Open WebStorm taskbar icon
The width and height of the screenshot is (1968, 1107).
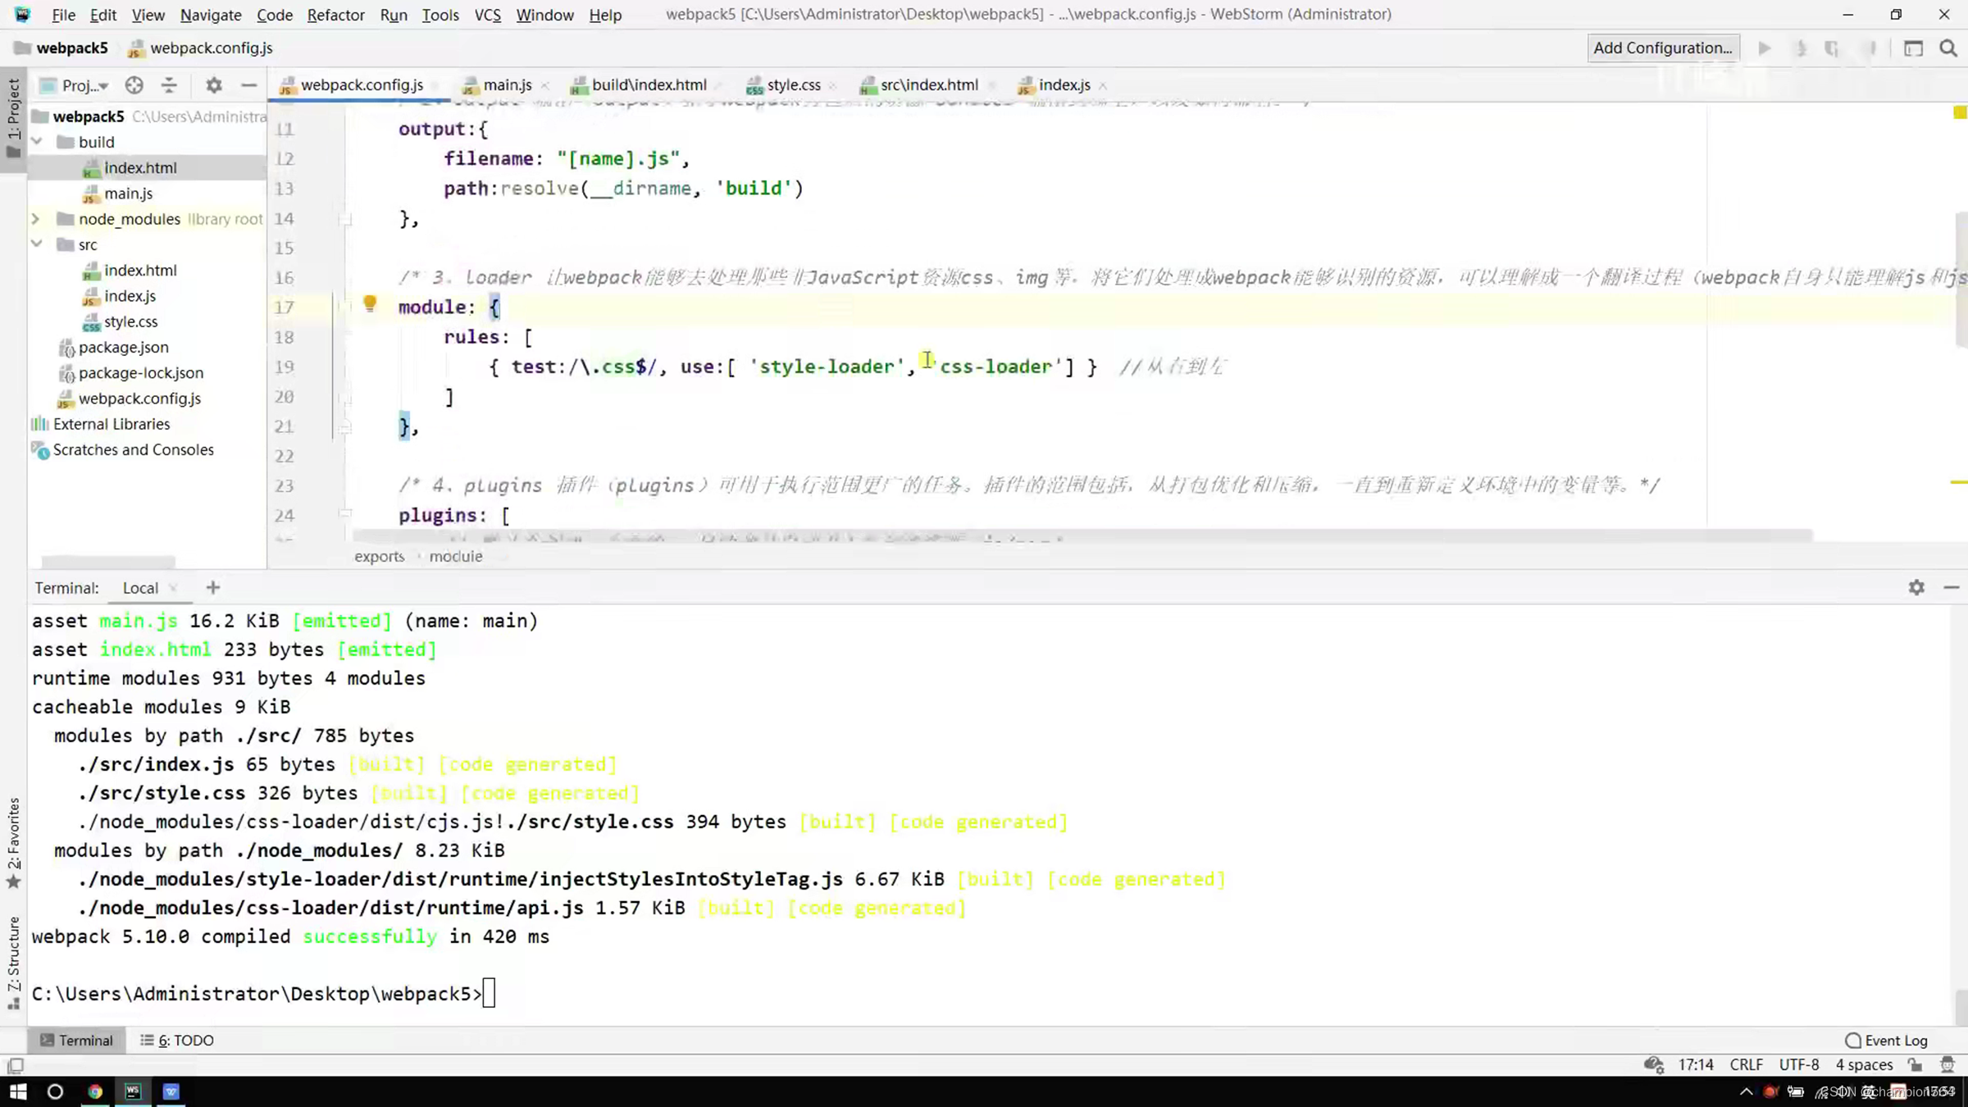pyautogui.click(x=133, y=1091)
